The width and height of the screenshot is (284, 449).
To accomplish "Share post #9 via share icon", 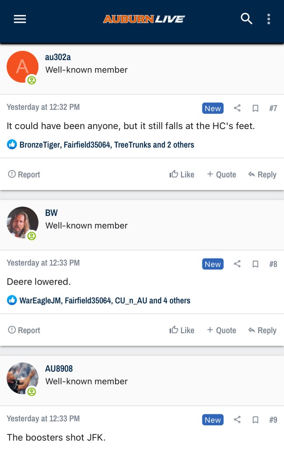I will tap(237, 420).
